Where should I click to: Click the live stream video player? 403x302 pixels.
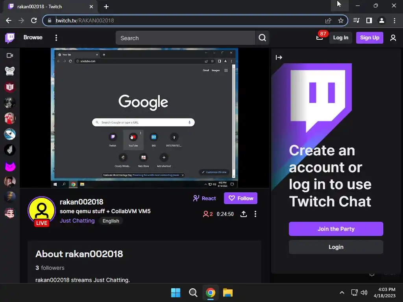coord(144,118)
